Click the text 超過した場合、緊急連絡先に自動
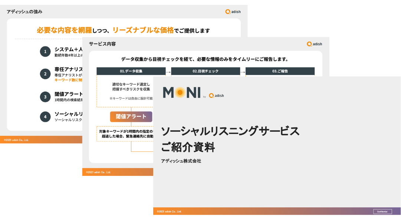Screen dimensions: 401x220 pos(127,137)
